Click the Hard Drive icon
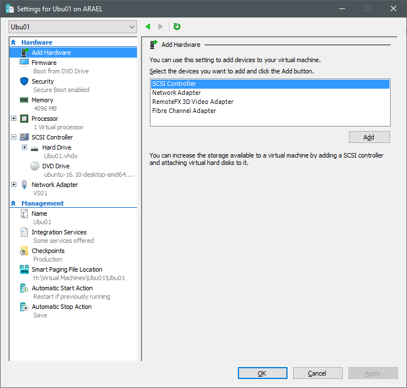407x388 pixels. point(34,149)
